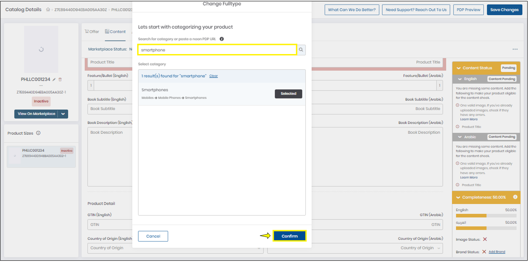Confirm the category selection
Image resolution: width=529 pixels, height=262 pixels.
tap(289, 236)
